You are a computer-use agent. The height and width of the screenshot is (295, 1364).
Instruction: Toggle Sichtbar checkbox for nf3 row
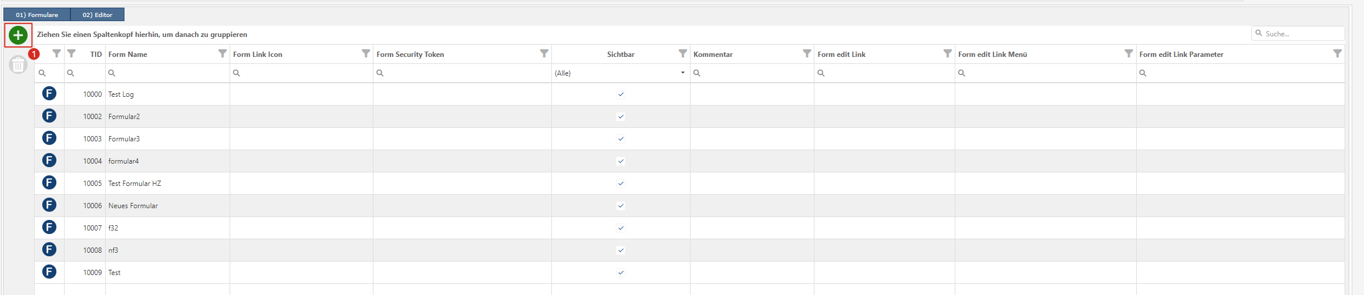pyautogui.click(x=621, y=250)
